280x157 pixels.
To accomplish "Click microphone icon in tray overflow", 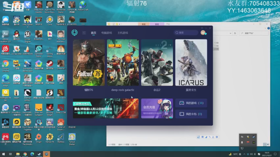I will 242,142.
